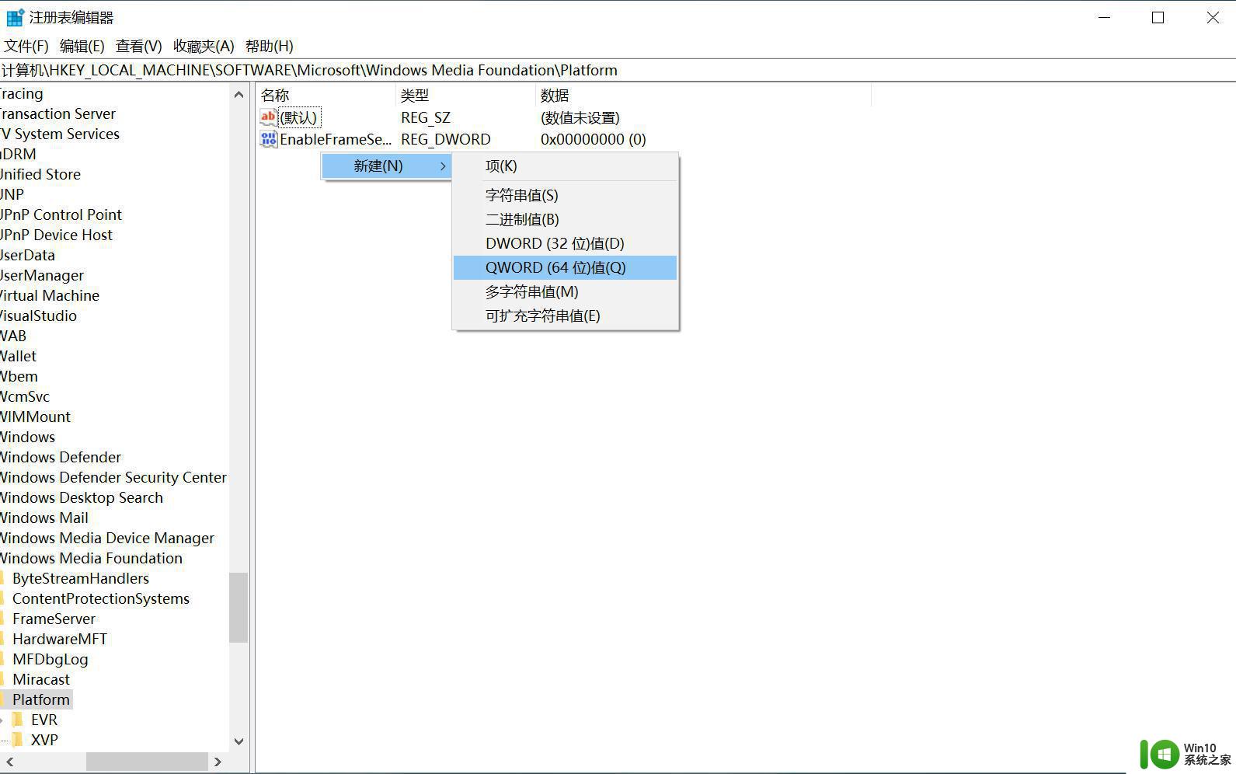
Task: Select the VisualStudio key
Action: [38, 316]
